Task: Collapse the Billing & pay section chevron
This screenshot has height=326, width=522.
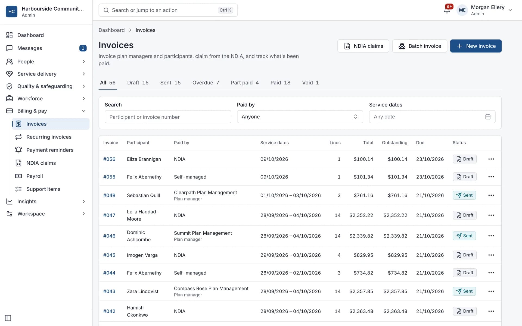Action: [84, 111]
